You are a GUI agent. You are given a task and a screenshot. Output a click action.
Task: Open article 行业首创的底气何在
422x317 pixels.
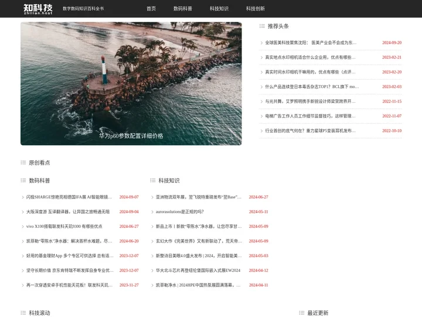pyautogui.click(x=310, y=131)
